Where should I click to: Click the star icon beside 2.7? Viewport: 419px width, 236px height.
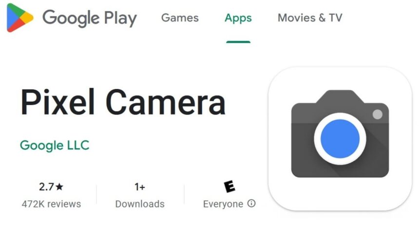59,186
